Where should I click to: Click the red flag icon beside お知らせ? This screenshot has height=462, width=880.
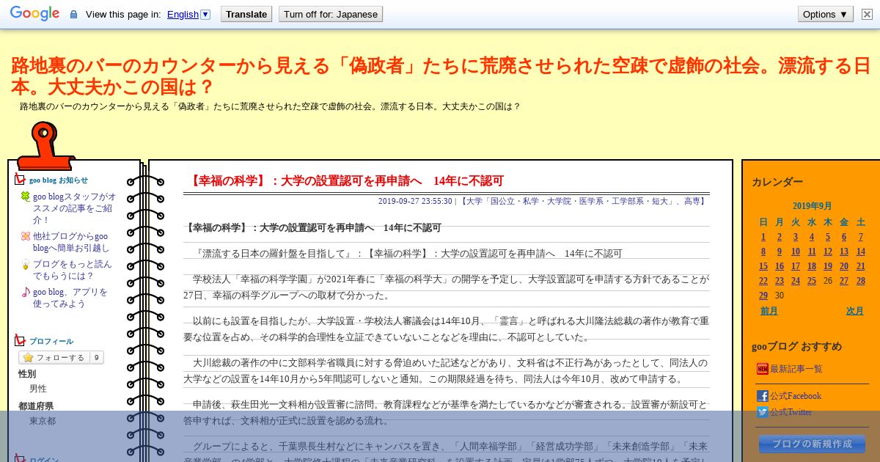point(20,179)
